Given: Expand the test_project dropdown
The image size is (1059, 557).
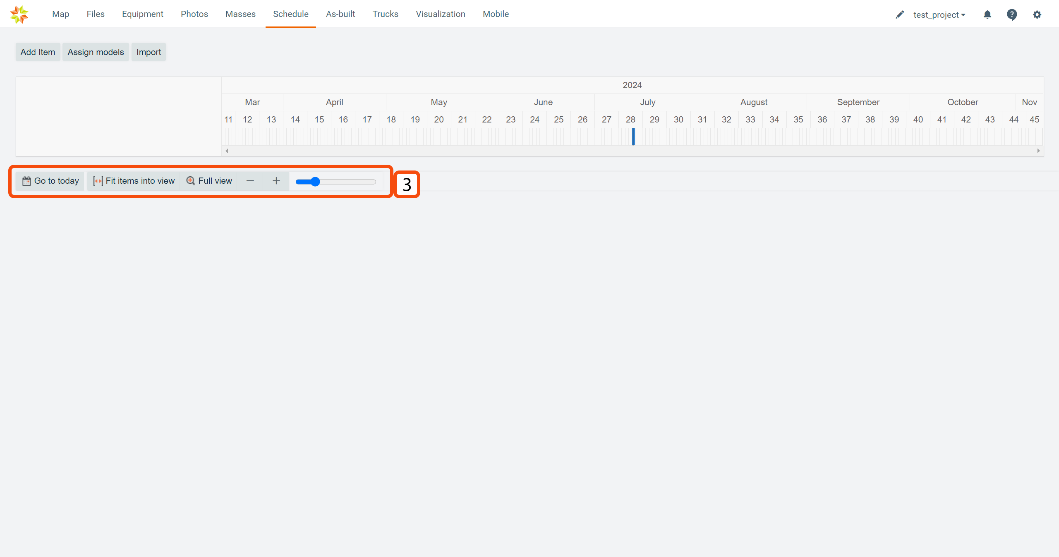Looking at the screenshot, I should (939, 15).
